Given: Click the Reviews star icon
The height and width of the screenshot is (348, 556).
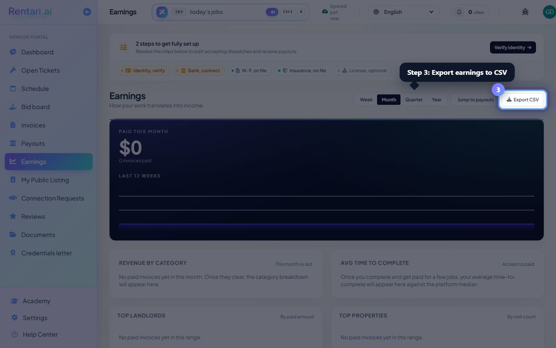Looking at the screenshot, I should coord(13,217).
